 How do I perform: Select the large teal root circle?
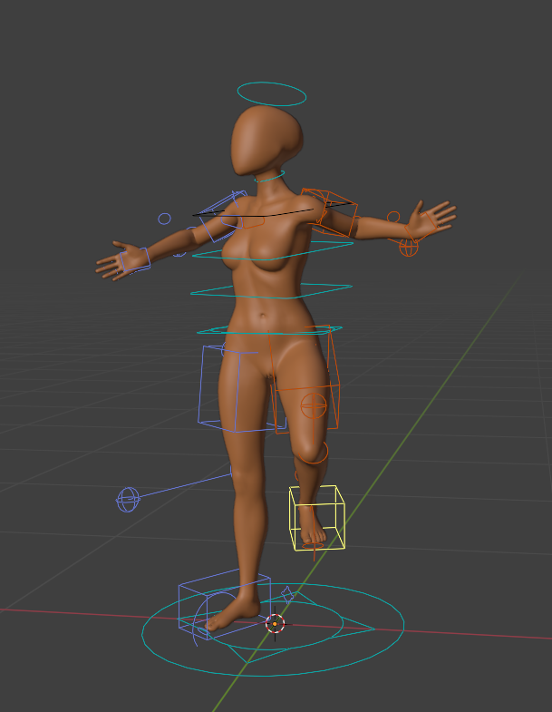273,630
